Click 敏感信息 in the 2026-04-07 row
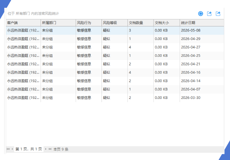 [84, 89]
